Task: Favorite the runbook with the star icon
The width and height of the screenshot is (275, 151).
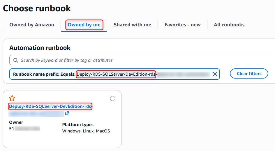Action: click(x=12, y=98)
